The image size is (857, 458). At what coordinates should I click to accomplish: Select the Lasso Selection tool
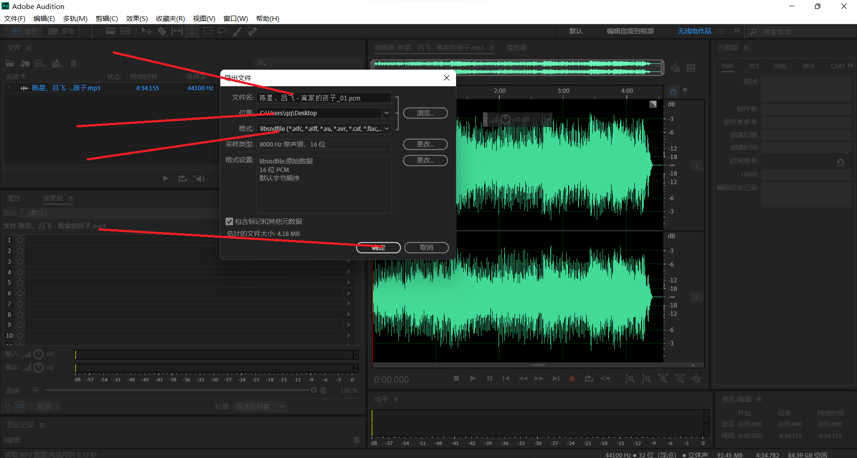coord(222,31)
